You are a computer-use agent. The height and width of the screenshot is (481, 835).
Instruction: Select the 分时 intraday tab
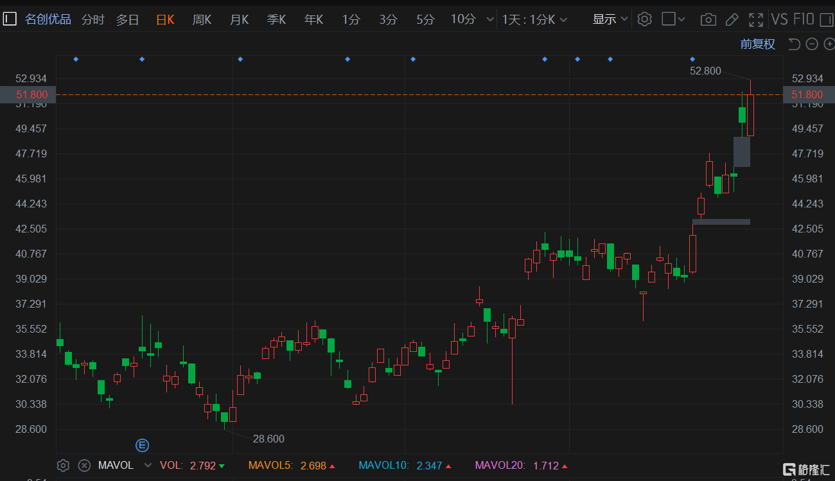[x=92, y=19]
